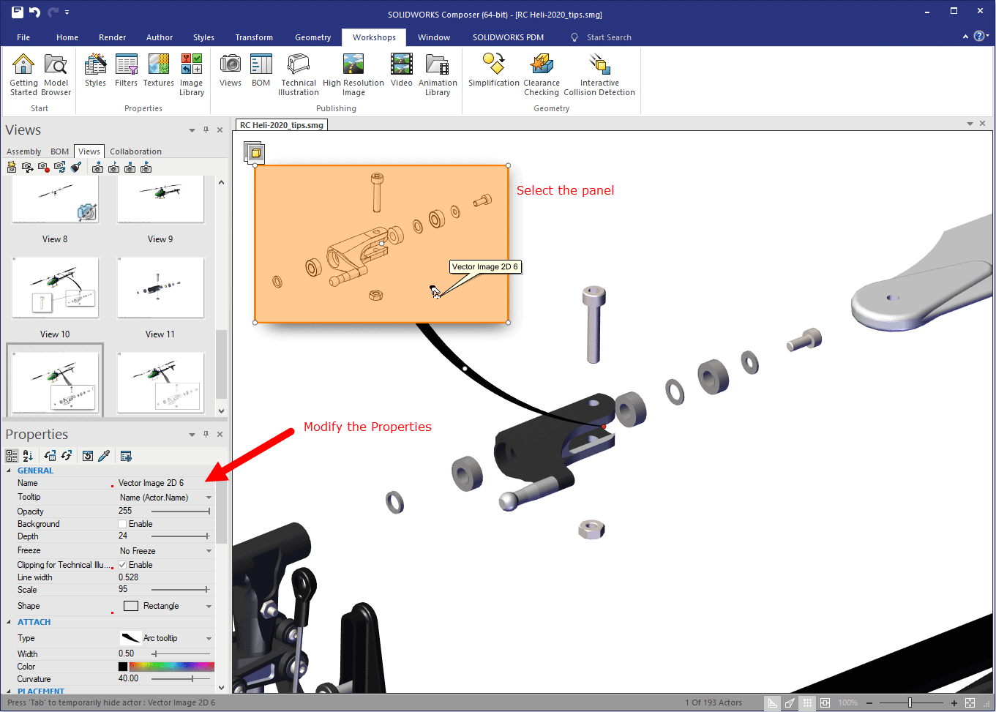The width and height of the screenshot is (996, 712).
Task: Open the Help question mark button
Action: coord(979,36)
